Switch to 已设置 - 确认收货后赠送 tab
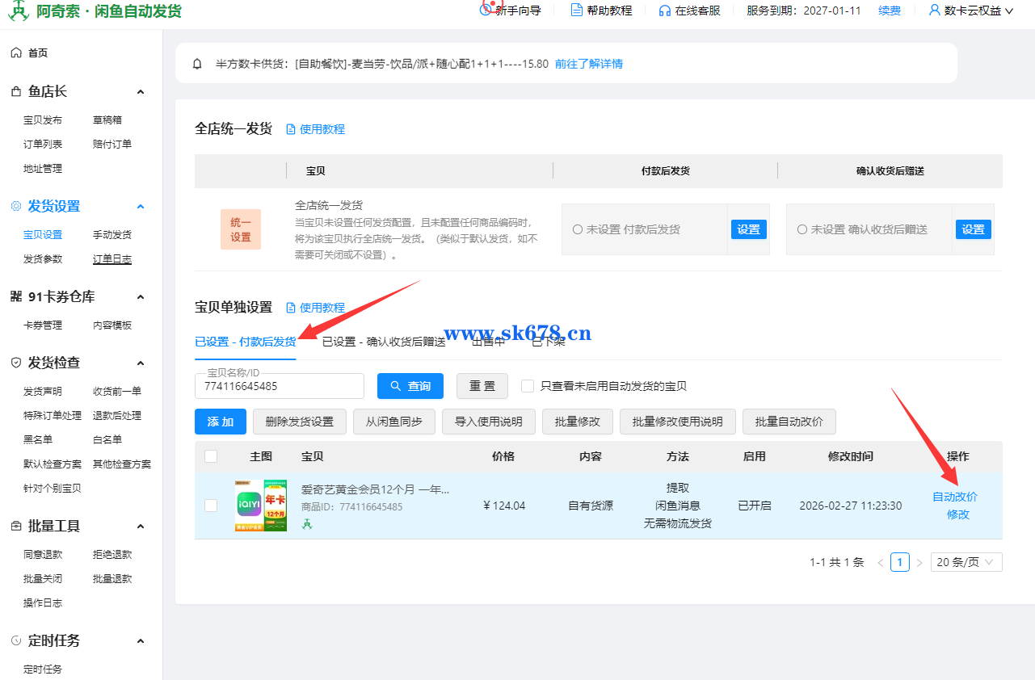 tap(384, 342)
